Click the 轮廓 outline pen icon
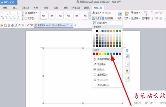This screenshot has width=166, height=107. click(x=94, y=18)
